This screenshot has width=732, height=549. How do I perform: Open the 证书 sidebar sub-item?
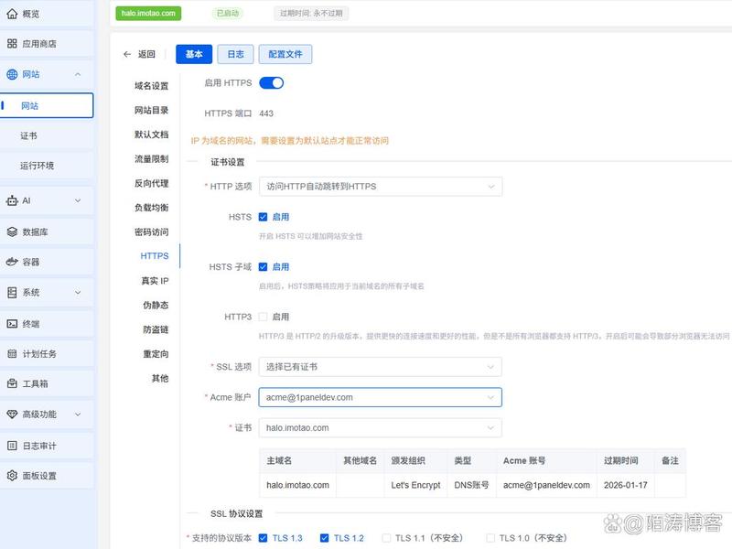47,135
